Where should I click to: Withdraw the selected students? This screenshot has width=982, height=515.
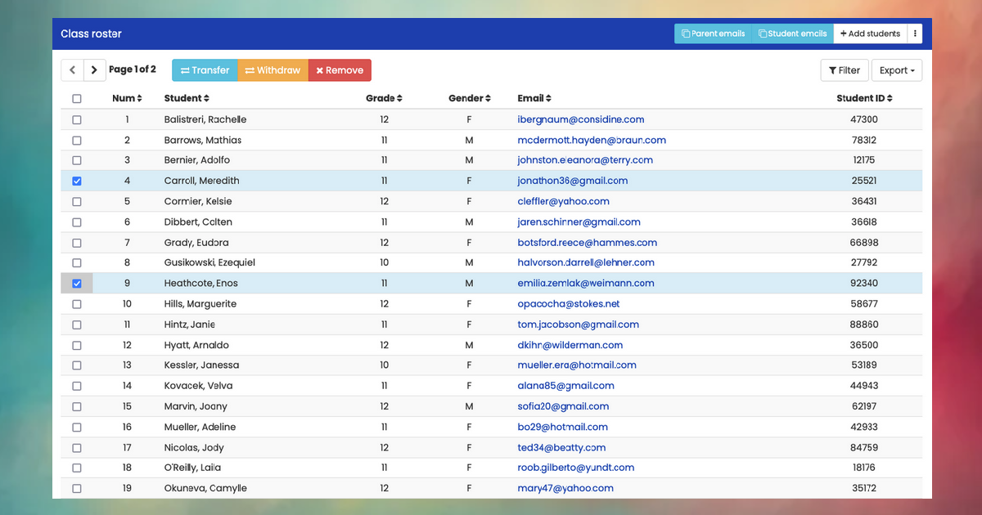[273, 70]
